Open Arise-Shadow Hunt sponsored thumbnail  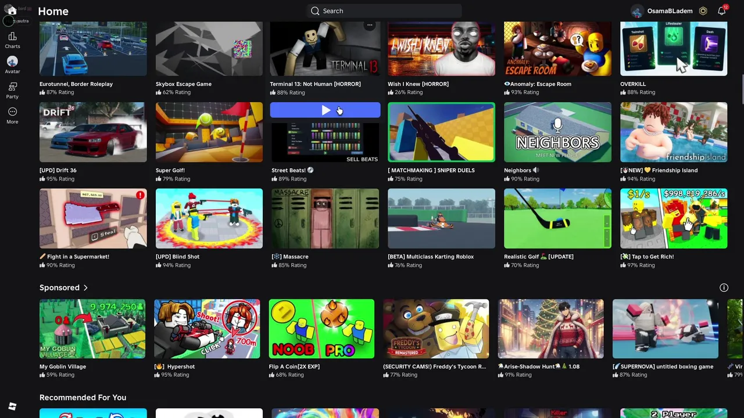550,329
